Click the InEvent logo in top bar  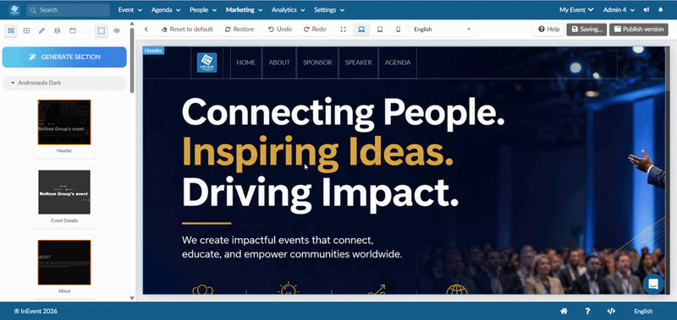pos(14,10)
